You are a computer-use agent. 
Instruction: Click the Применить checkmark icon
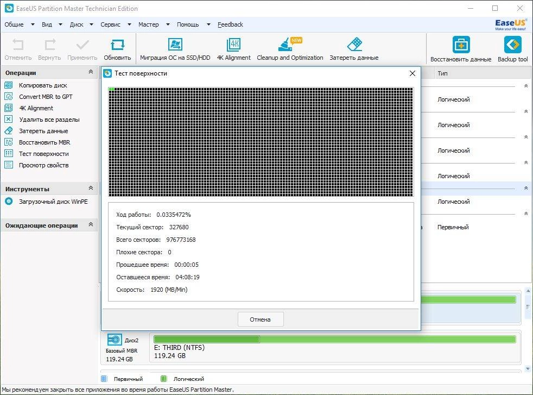pyautogui.click(x=83, y=45)
